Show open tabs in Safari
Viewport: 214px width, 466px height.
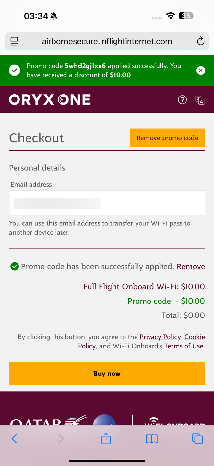pos(197,439)
